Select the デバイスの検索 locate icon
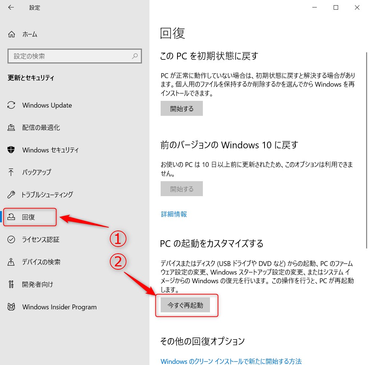Screen dimensions: 368x365 coord(11,262)
